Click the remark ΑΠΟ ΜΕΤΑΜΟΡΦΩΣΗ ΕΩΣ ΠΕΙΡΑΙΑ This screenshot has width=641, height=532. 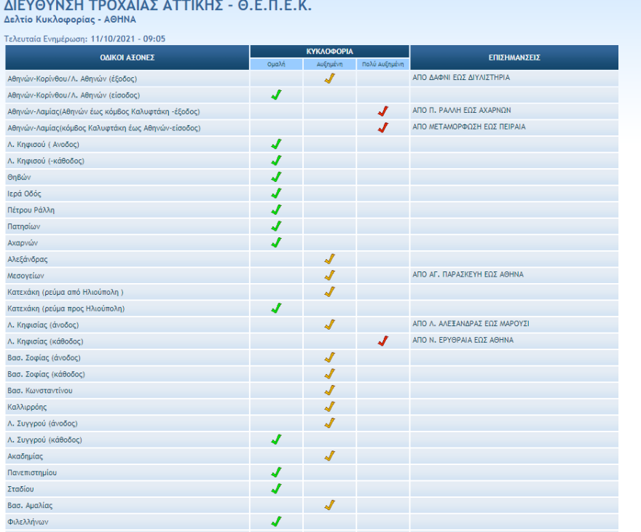(469, 127)
